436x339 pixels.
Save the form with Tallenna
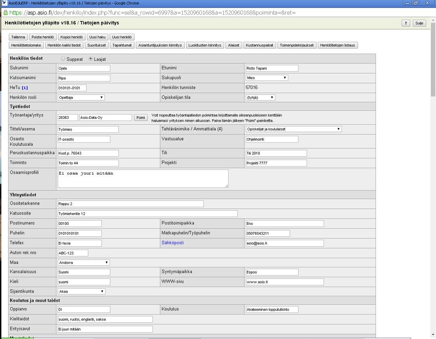tap(18, 37)
